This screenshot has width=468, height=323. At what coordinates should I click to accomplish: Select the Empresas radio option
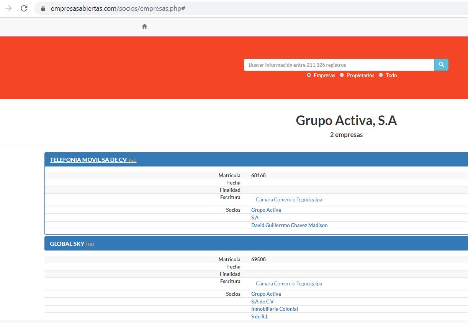[309, 75]
